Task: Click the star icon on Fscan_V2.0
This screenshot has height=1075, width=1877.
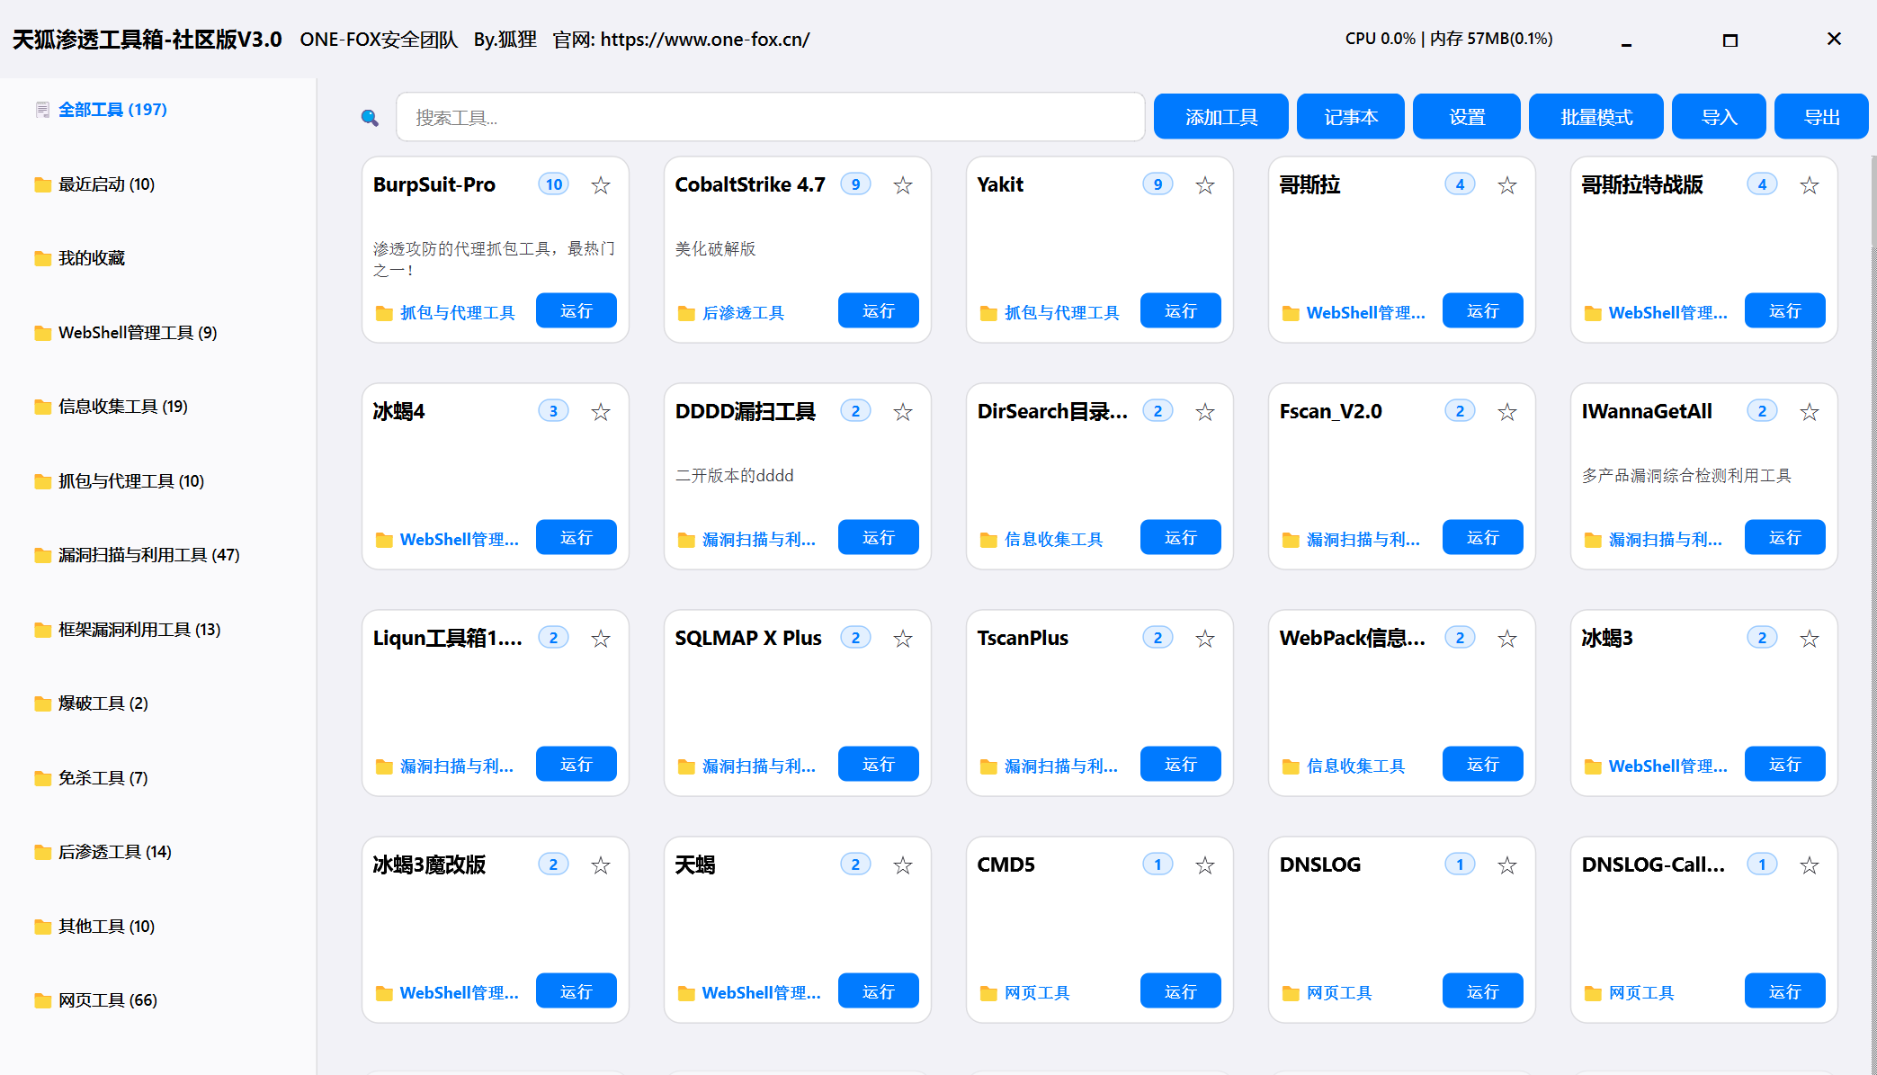Action: click(1507, 412)
